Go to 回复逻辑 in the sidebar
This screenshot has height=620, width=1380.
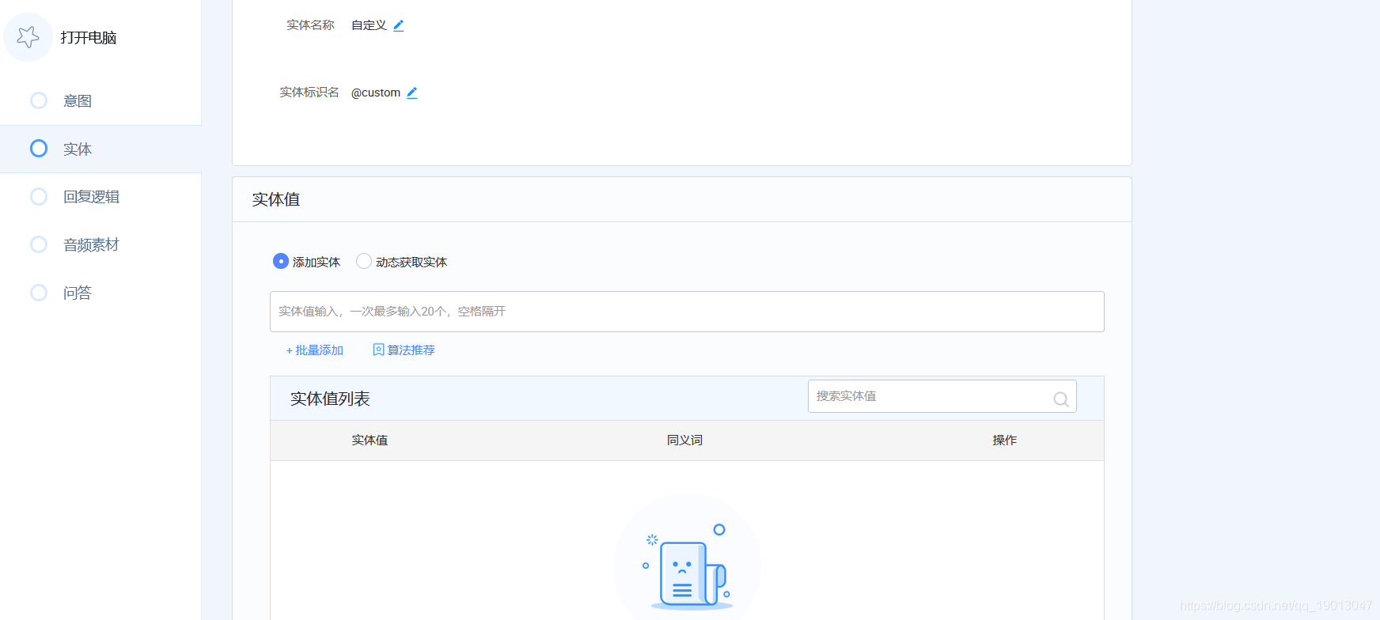click(x=91, y=197)
